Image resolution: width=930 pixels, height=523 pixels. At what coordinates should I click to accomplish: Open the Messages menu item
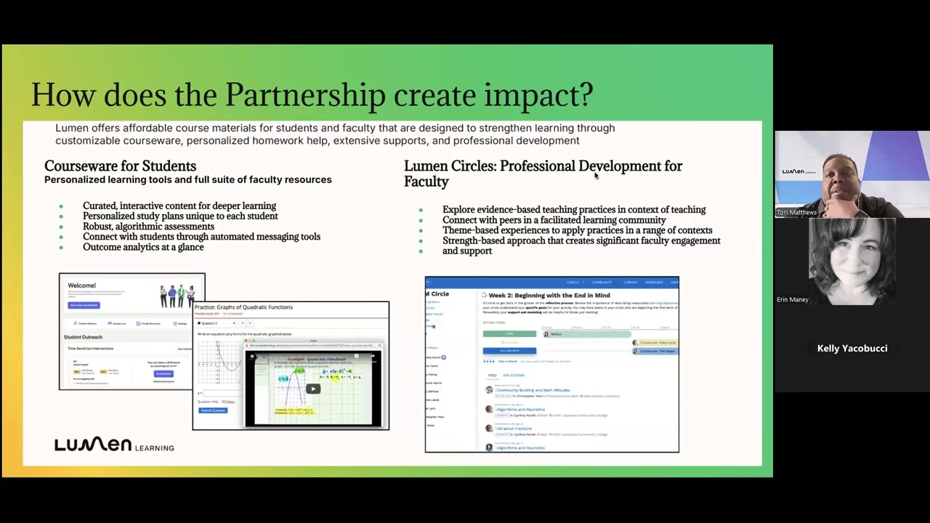coord(654,283)
